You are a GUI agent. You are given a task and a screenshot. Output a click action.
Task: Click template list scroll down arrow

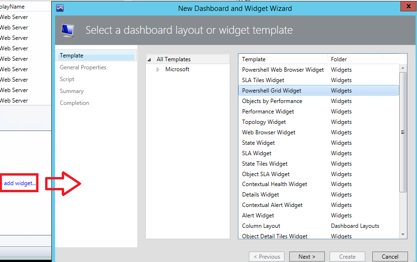pos(403,234)
